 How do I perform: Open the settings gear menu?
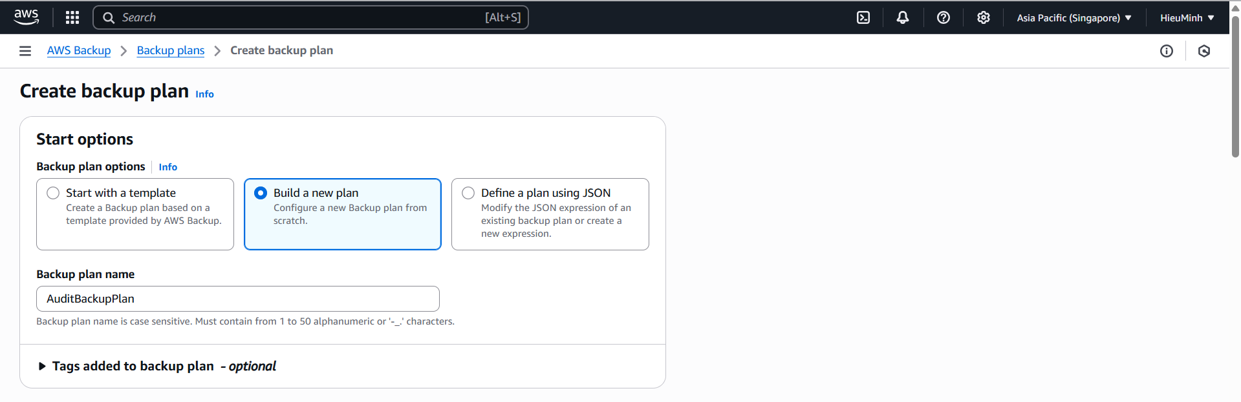[x=984, y=17]
